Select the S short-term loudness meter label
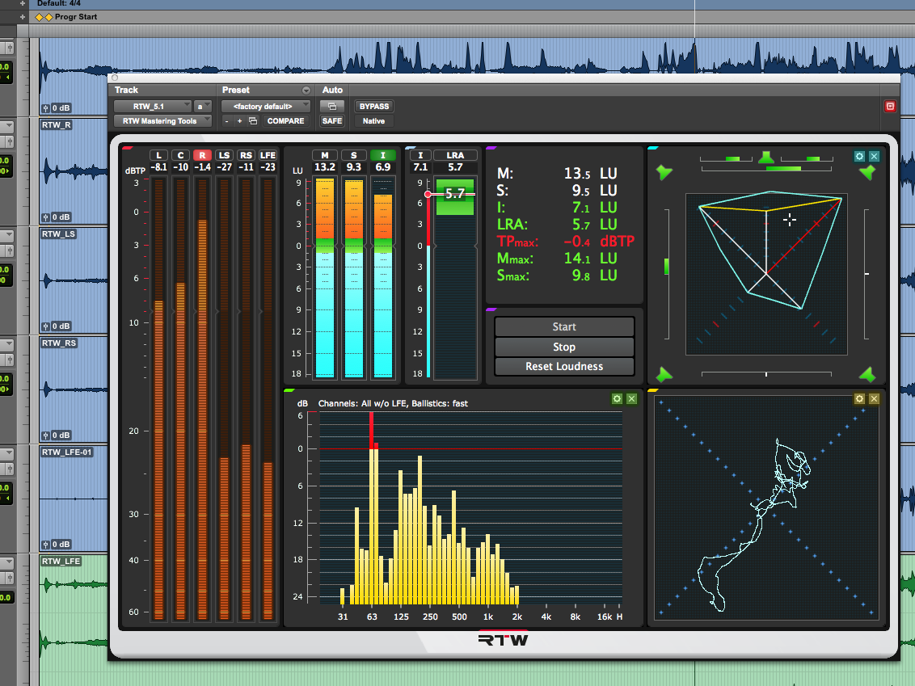This screenshot has height=686, width=915. [353, 155]
